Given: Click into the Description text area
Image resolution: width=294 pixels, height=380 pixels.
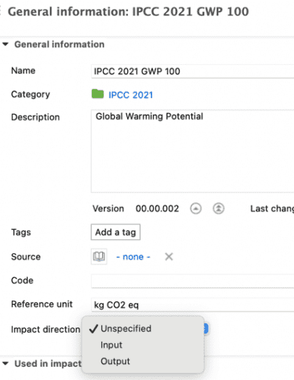Looking at the screenshot, I should 193,151.
